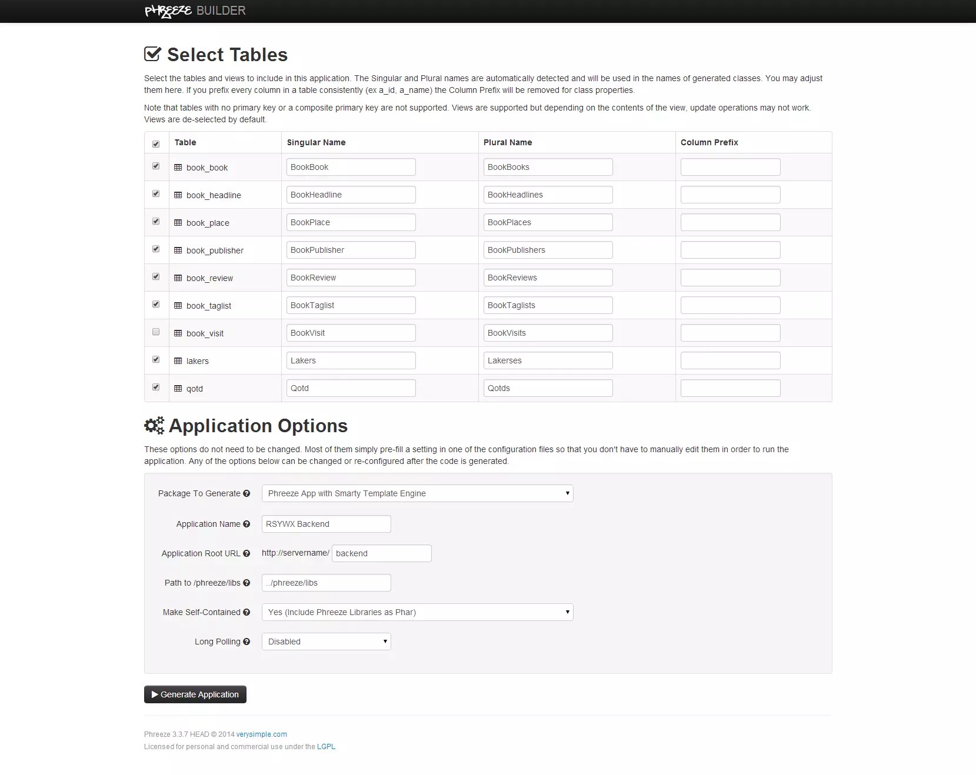This screenshot has height=775, width=976.
Task: Click table icon next to qotd
Action: tap(178, 389)
